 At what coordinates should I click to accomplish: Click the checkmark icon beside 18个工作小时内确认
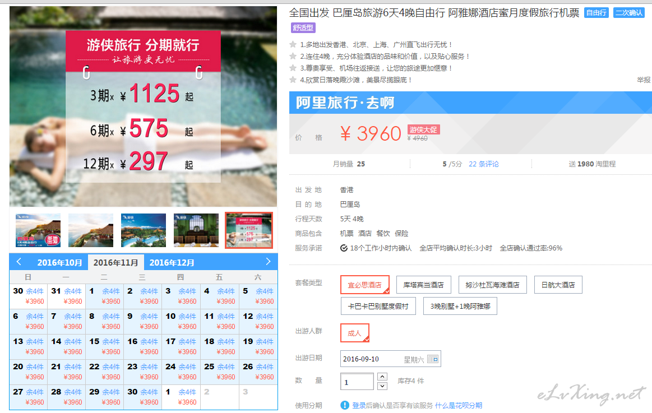point(344,248)
